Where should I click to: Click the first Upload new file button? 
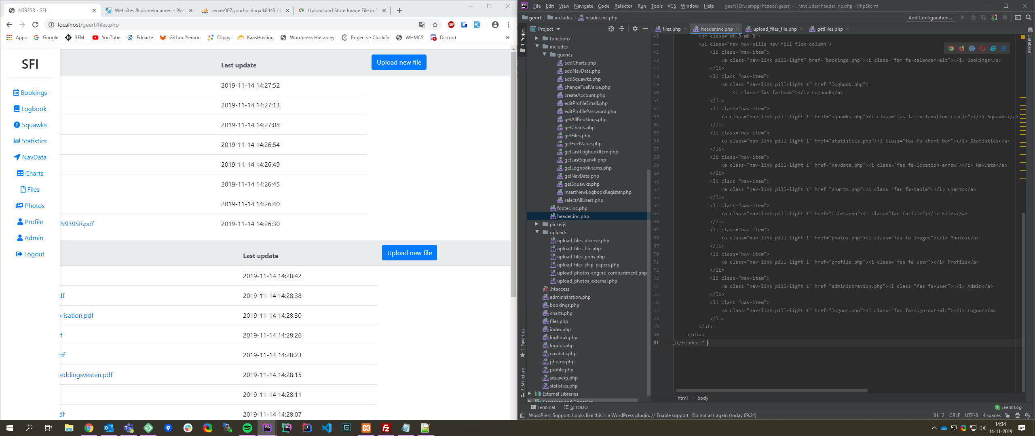pyautogui.click(x=399, y=62)
